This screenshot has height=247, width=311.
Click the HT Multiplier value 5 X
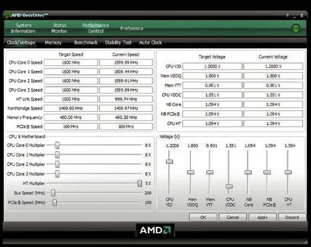pos(148,183)
